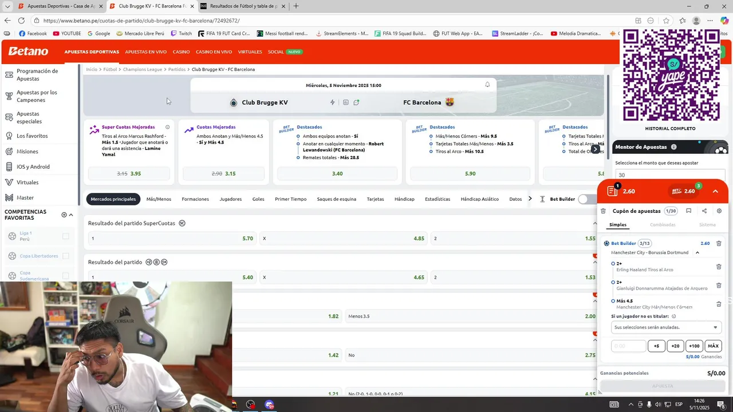
Task: Click the next arrow on highlighted bets carousel
Action: pos(596,149)
